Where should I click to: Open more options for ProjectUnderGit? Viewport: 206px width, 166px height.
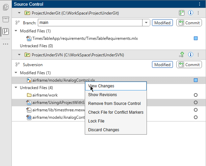tap(198, 13)
